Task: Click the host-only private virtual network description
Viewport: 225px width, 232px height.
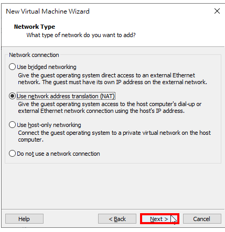Action: [x=114, y=136]
